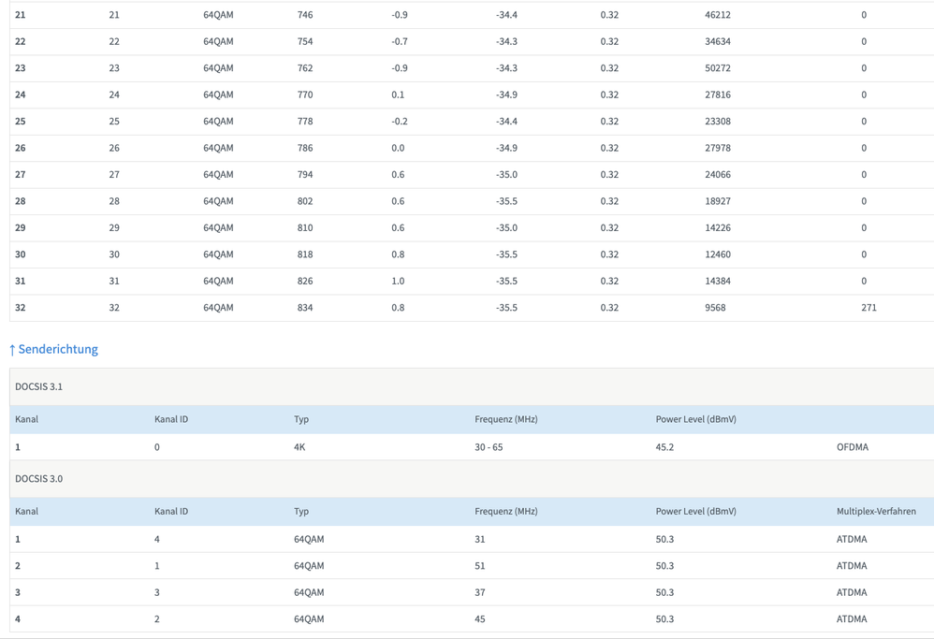Click the 46212 value in channel 21 row
This screenshot has height=639, width=934.
pos(718,15)
